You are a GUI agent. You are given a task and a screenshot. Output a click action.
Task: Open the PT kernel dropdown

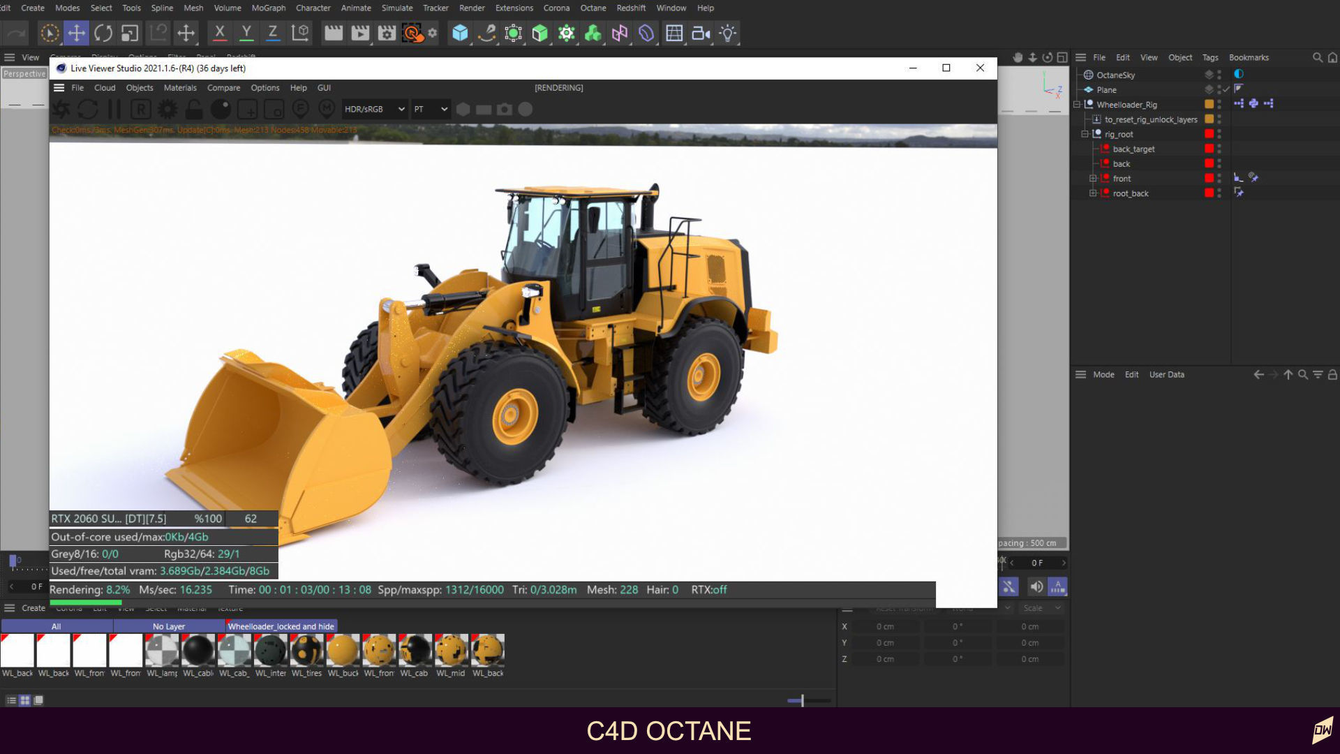pos(430,109)
